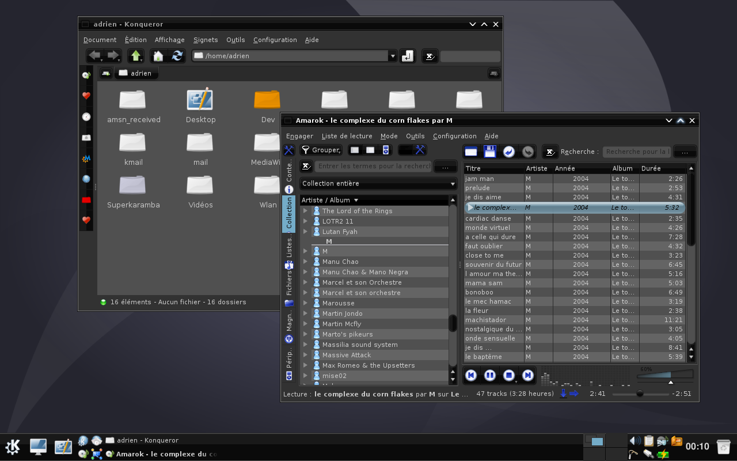
Task: Clear Konqueror location bar
Action: (x=430, y=56)
